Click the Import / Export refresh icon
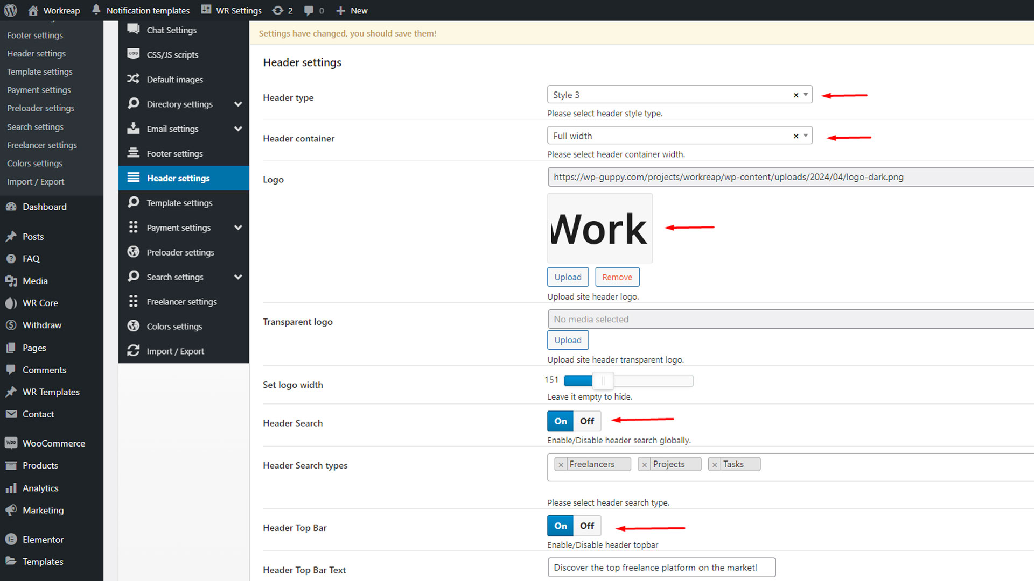This screenshot has width=1034, height=581. [x=133, y=351]
